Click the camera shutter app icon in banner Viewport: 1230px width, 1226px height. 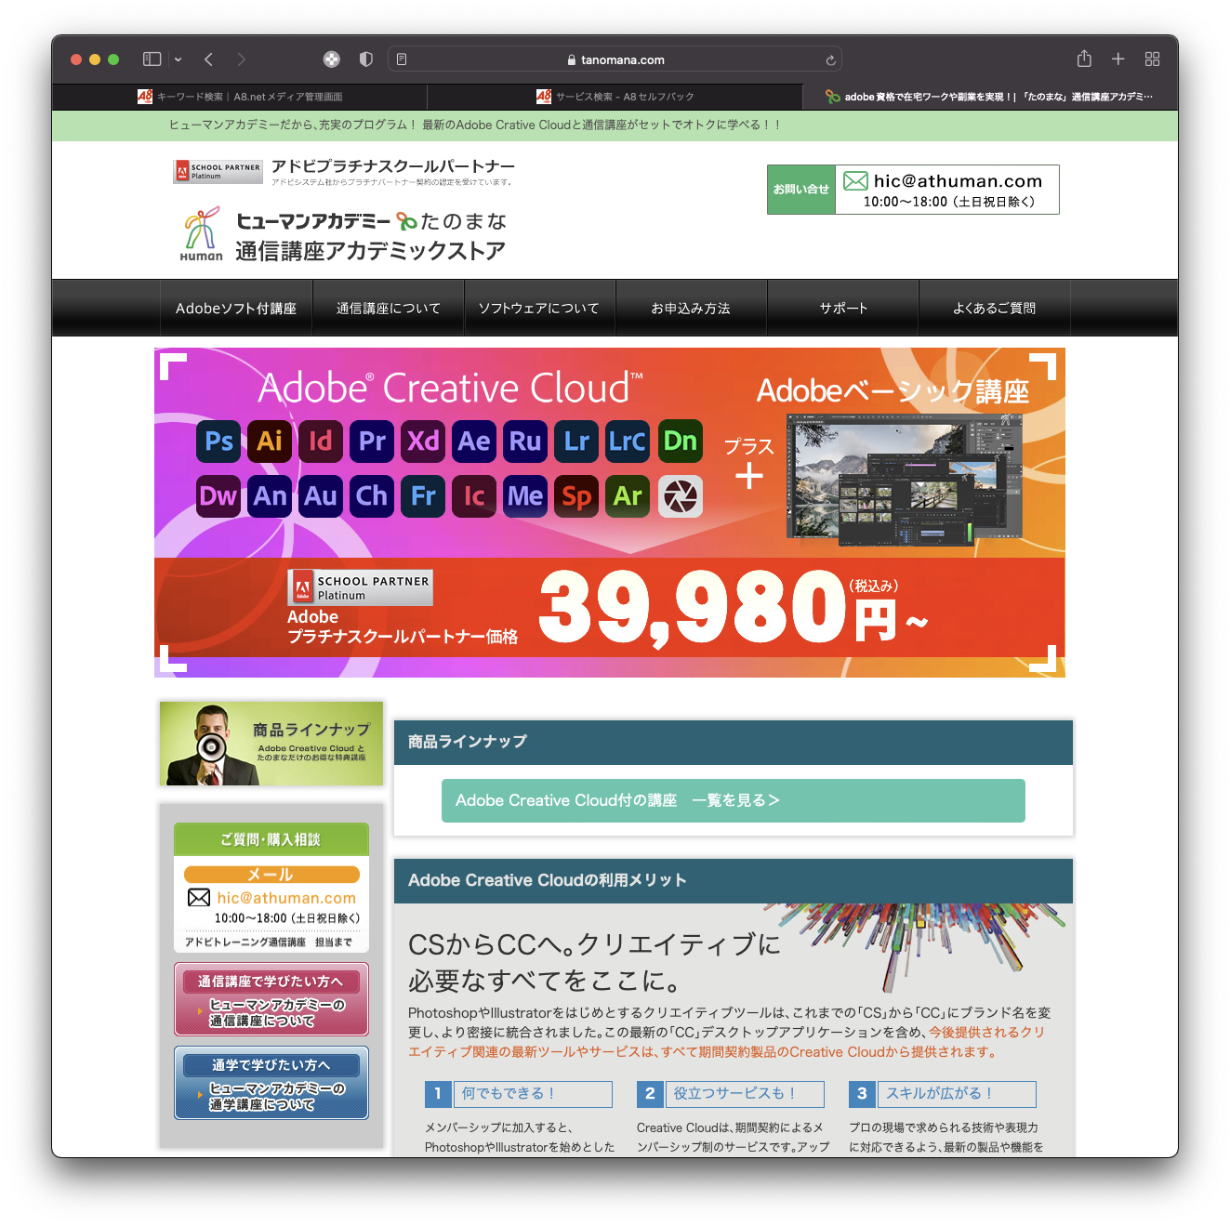[x=680, y=495]
